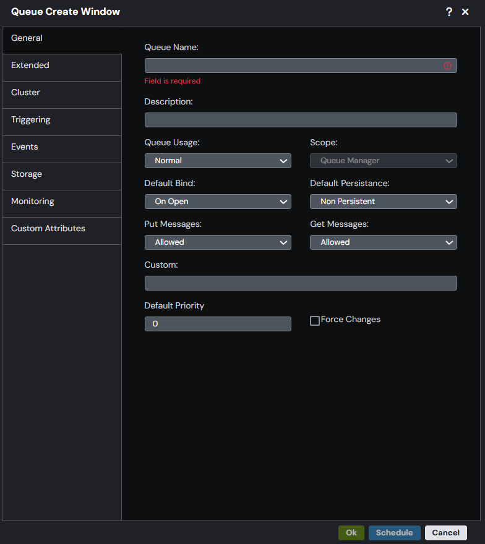
Task: Click into the Description field
Action: (301, 120)
